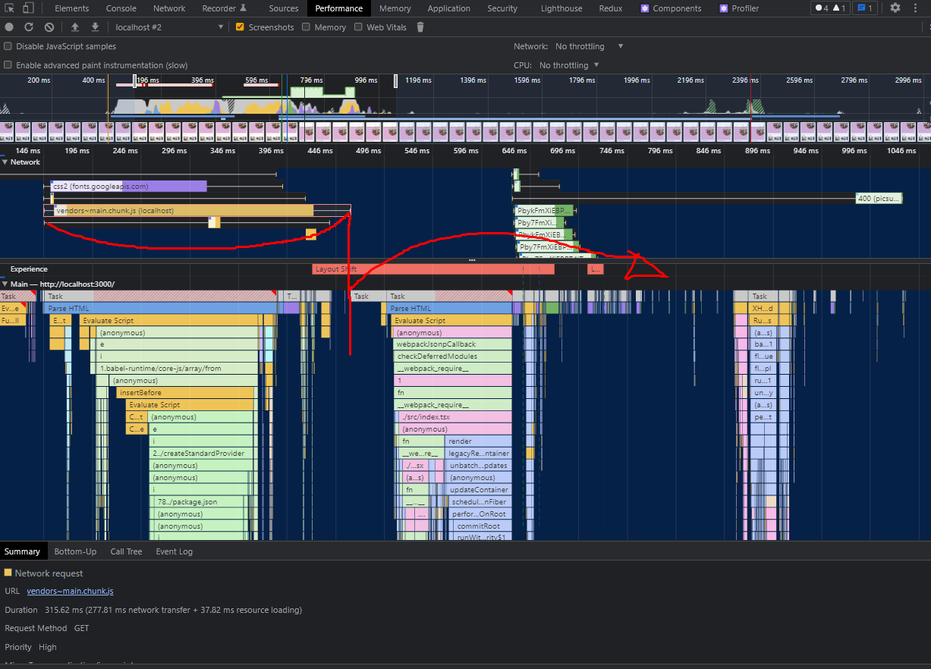This screenshot has height=669, width=931.
Task: Save the current performance profile
Action: click(x=94, y=27)
